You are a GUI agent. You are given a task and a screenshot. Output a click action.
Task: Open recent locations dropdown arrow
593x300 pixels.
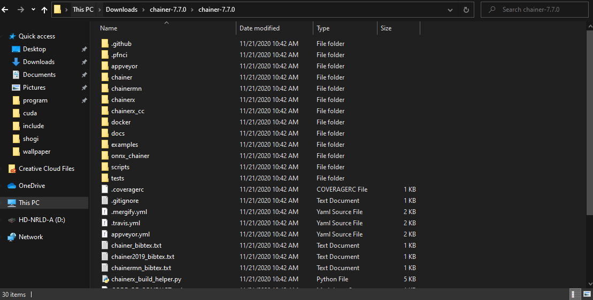coord(33,10)
